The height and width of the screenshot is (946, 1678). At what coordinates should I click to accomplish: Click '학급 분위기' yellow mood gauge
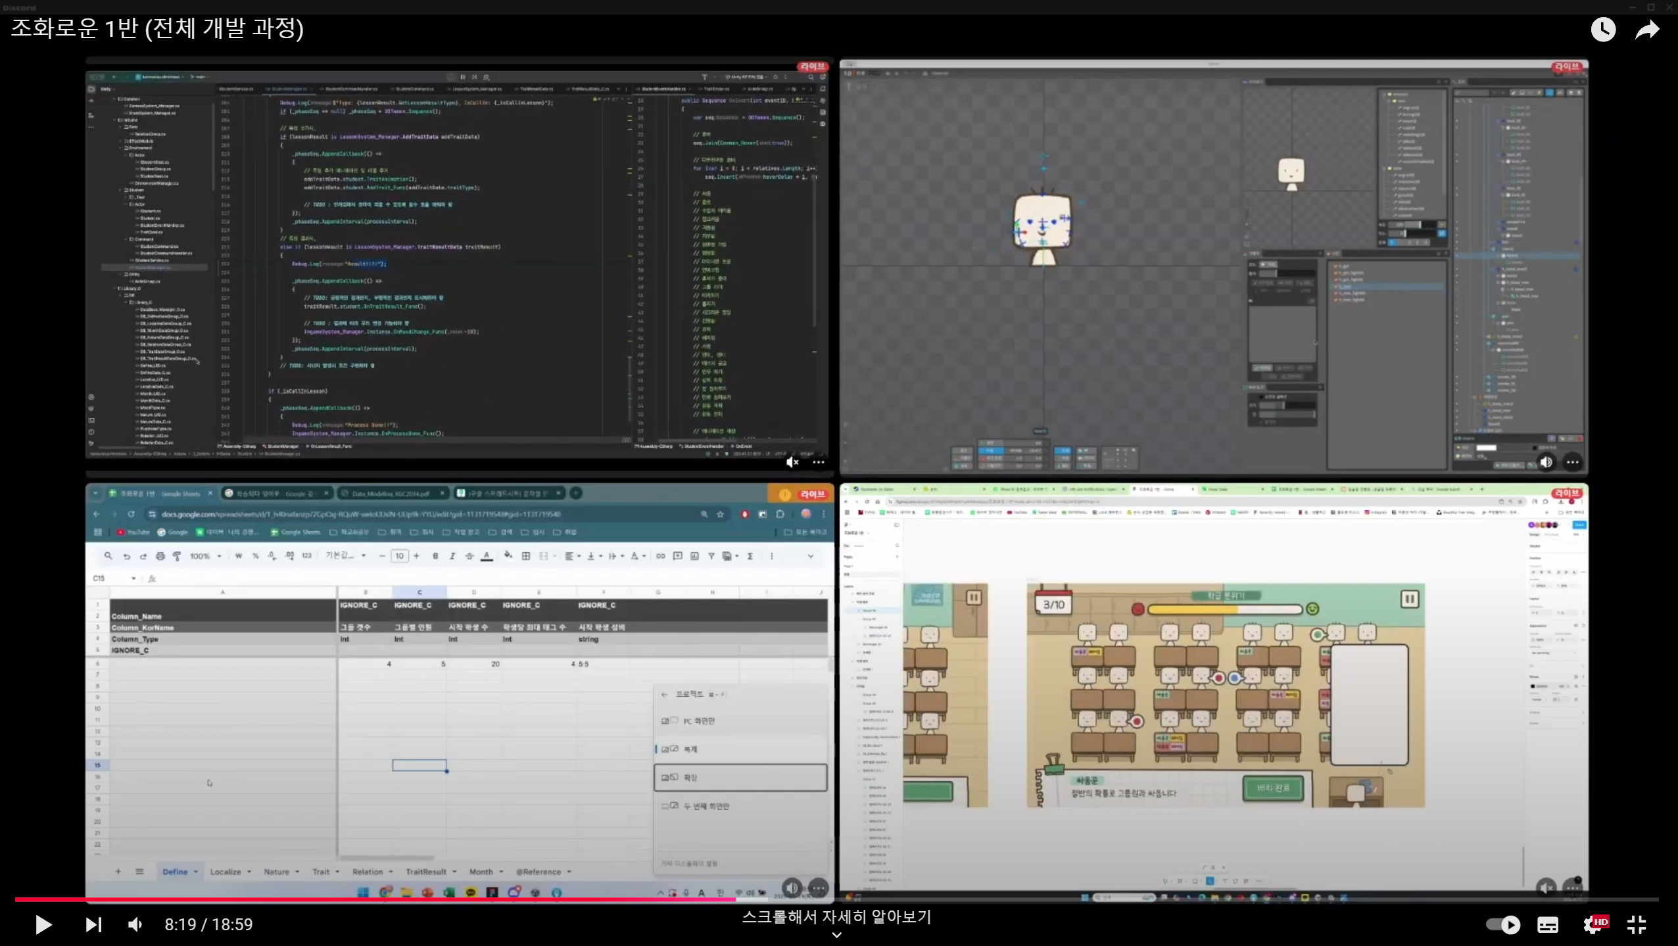click(1224, 609)
